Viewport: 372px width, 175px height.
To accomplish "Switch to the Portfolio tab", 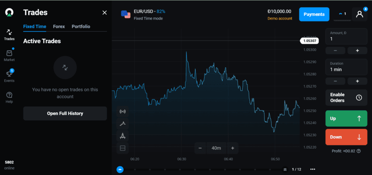I will [x=81, y=26].
